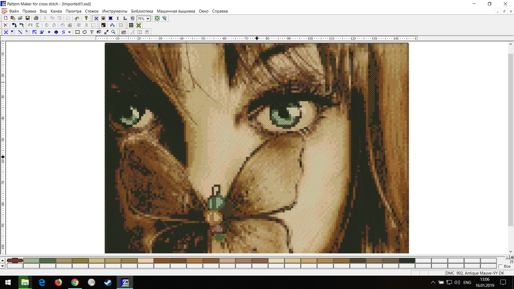Toggle the grid lines display button
The width and height of the screenshot is (514, 289).
[x=131, y=25]
